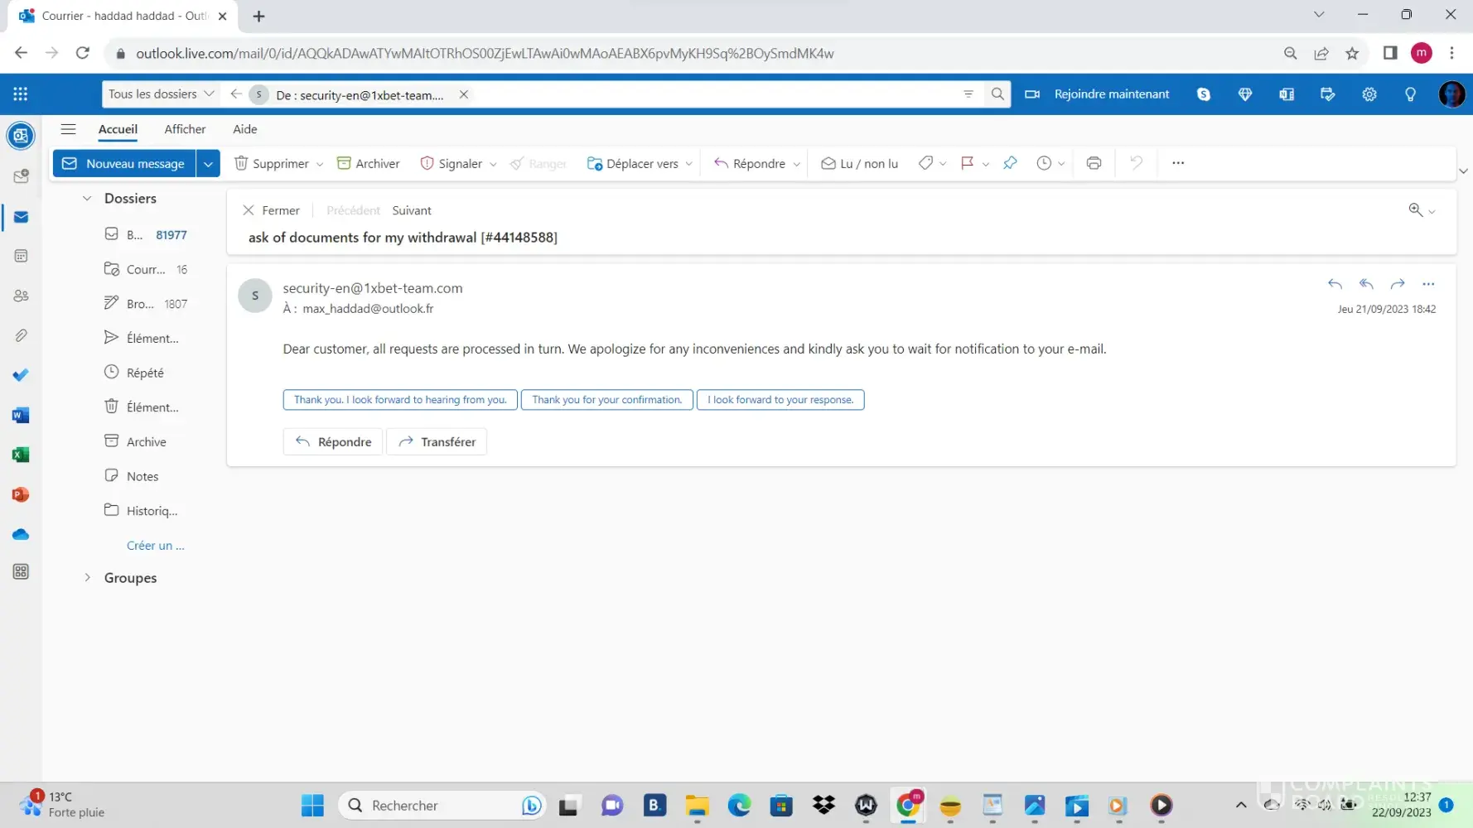Click the search magnifier in Outlook search box

(x=997, y=94)
